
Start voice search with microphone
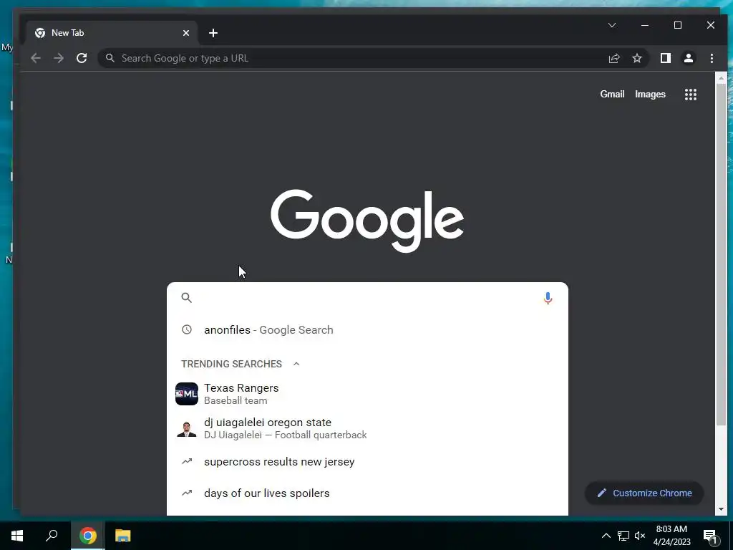548,298
